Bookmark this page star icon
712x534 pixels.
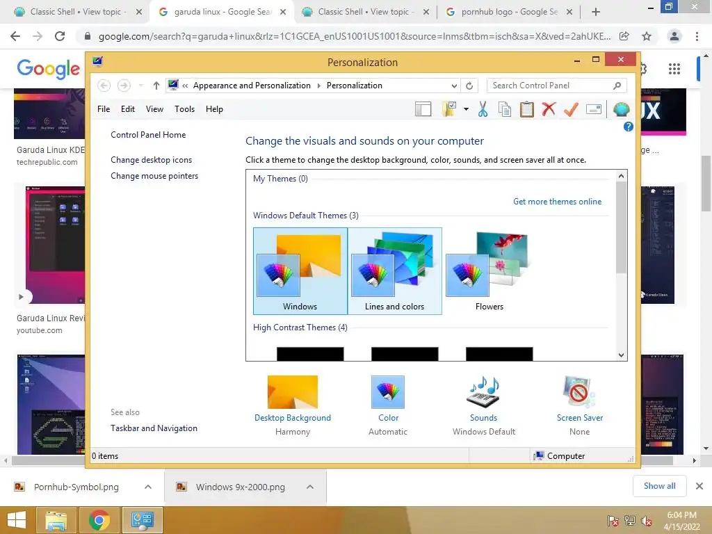pos(647,36)
